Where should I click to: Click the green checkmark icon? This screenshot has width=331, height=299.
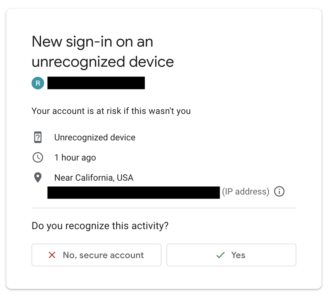pyautogui.click(x=220, y=255)
